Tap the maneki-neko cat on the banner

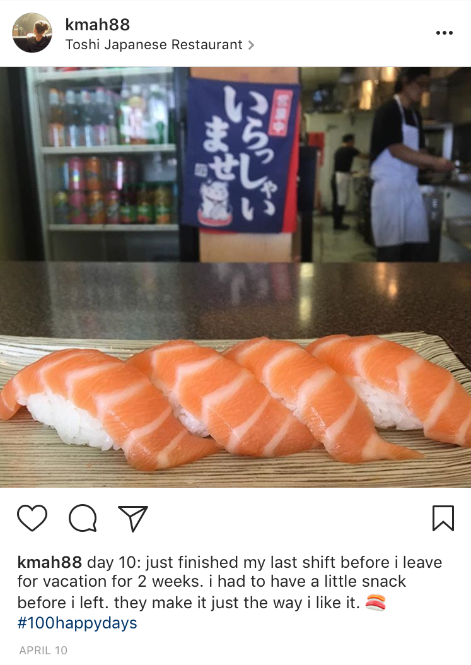214,199
